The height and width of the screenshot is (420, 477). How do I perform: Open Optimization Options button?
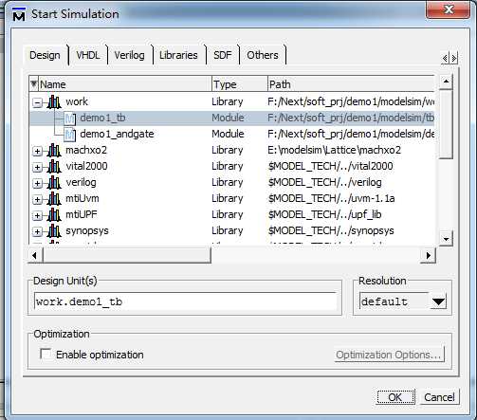[x=389, y=355]
